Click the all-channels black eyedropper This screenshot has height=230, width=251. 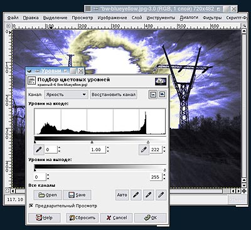136,195
